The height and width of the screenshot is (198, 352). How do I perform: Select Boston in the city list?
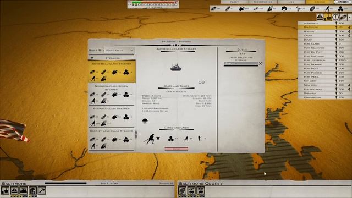(324, 31)
